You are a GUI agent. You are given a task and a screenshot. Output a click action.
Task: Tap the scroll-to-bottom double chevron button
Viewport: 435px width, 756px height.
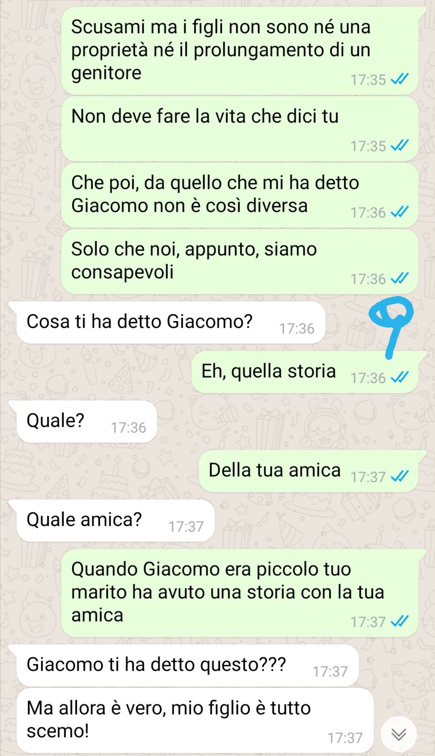point(398,734)
